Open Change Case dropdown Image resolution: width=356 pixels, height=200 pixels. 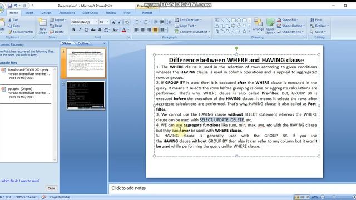(x=115, y=29)
